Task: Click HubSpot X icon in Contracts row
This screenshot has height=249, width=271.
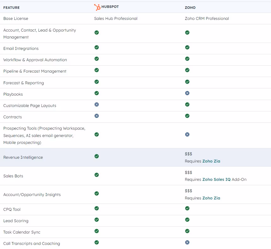Action: 97,116
